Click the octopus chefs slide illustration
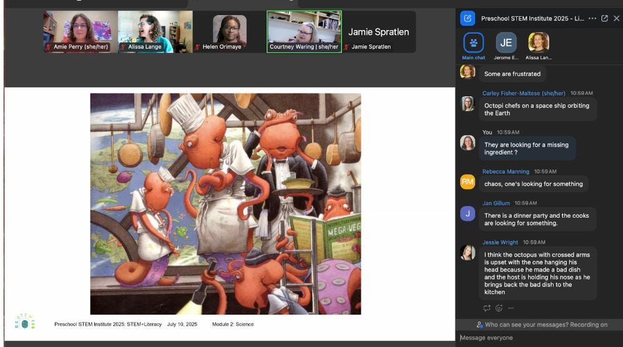The image size is (623, 347). click(225, 203)
